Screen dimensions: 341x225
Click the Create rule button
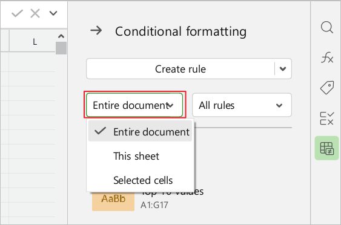click(180, 69)
